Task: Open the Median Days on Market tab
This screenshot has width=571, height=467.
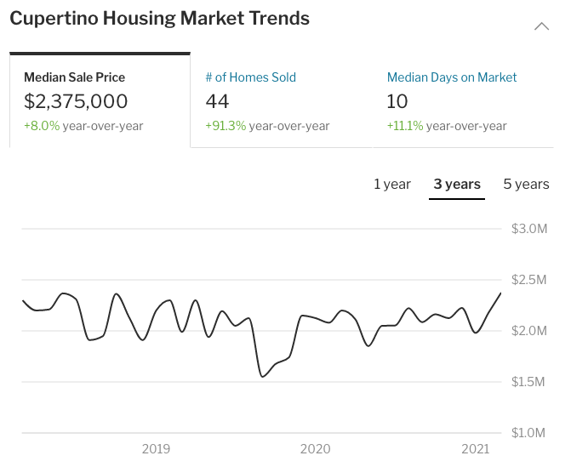Action: (452, 77)
